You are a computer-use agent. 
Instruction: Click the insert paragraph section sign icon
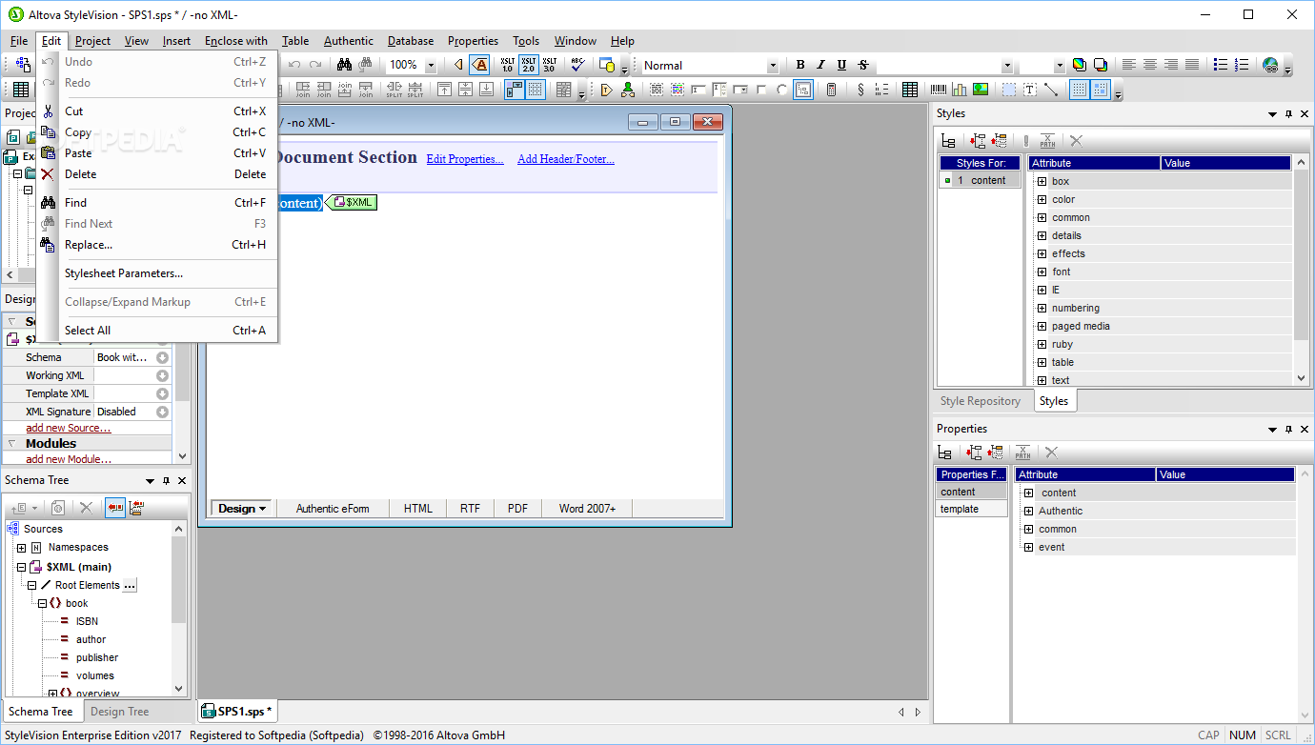[860, 90]
